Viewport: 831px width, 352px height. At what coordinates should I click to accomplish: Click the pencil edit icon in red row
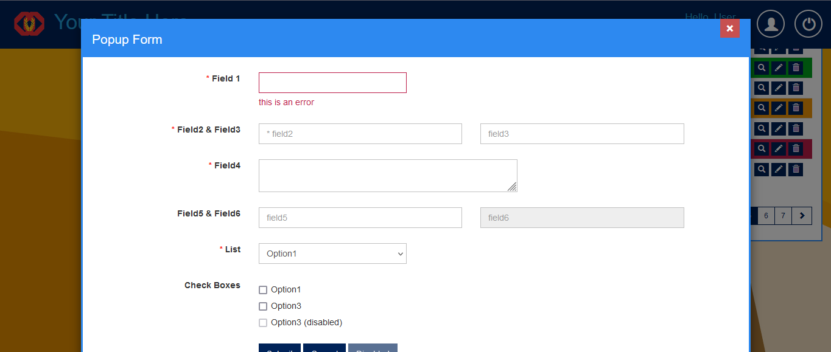click(x=779, y=149)
